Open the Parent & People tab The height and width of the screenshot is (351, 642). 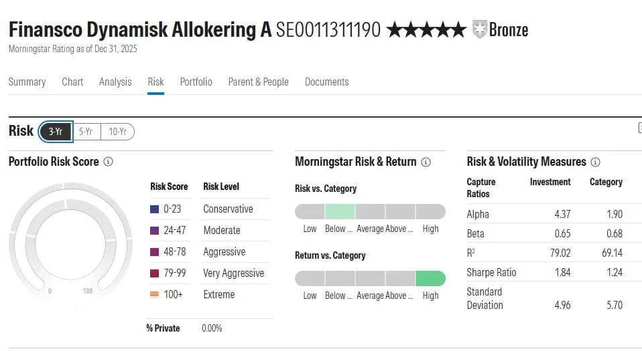pos(258,82)
